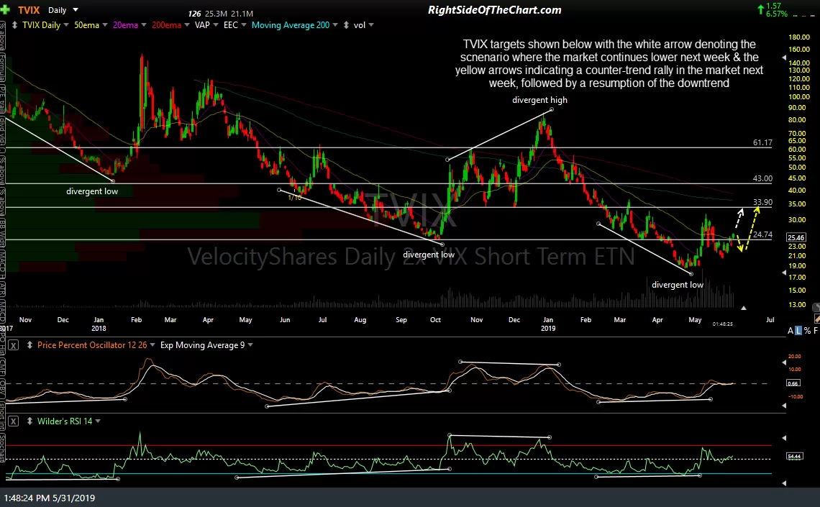
Task: Click the arrow at top of RSI scale
Action: pos(784,437)
